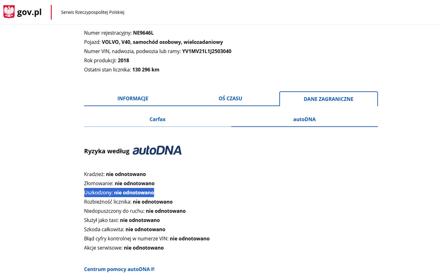This screenshot has height=275, width=441.
Task: Click the Akcje serwisowe entry
Action: point(124,248)
